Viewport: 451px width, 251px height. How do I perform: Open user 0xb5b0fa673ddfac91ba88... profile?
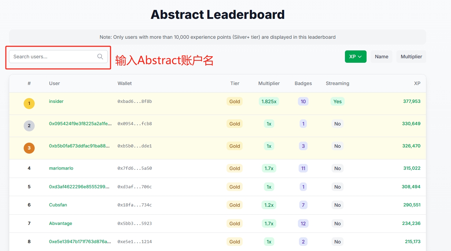(80, 146)
